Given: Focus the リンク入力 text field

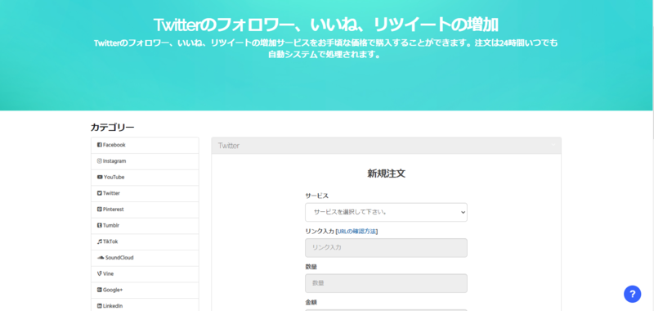Looking at the screenshot, I should (x=386, y=247).
